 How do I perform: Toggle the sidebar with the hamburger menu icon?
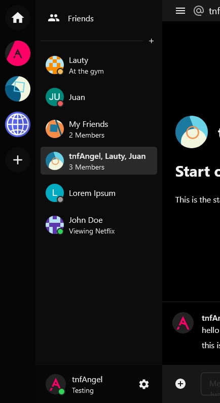[x=180, y=11]
